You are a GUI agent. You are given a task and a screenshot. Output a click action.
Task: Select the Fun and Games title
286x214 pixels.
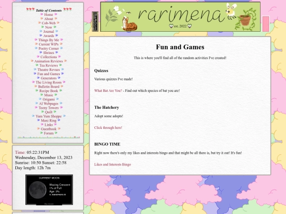point(180,47)
